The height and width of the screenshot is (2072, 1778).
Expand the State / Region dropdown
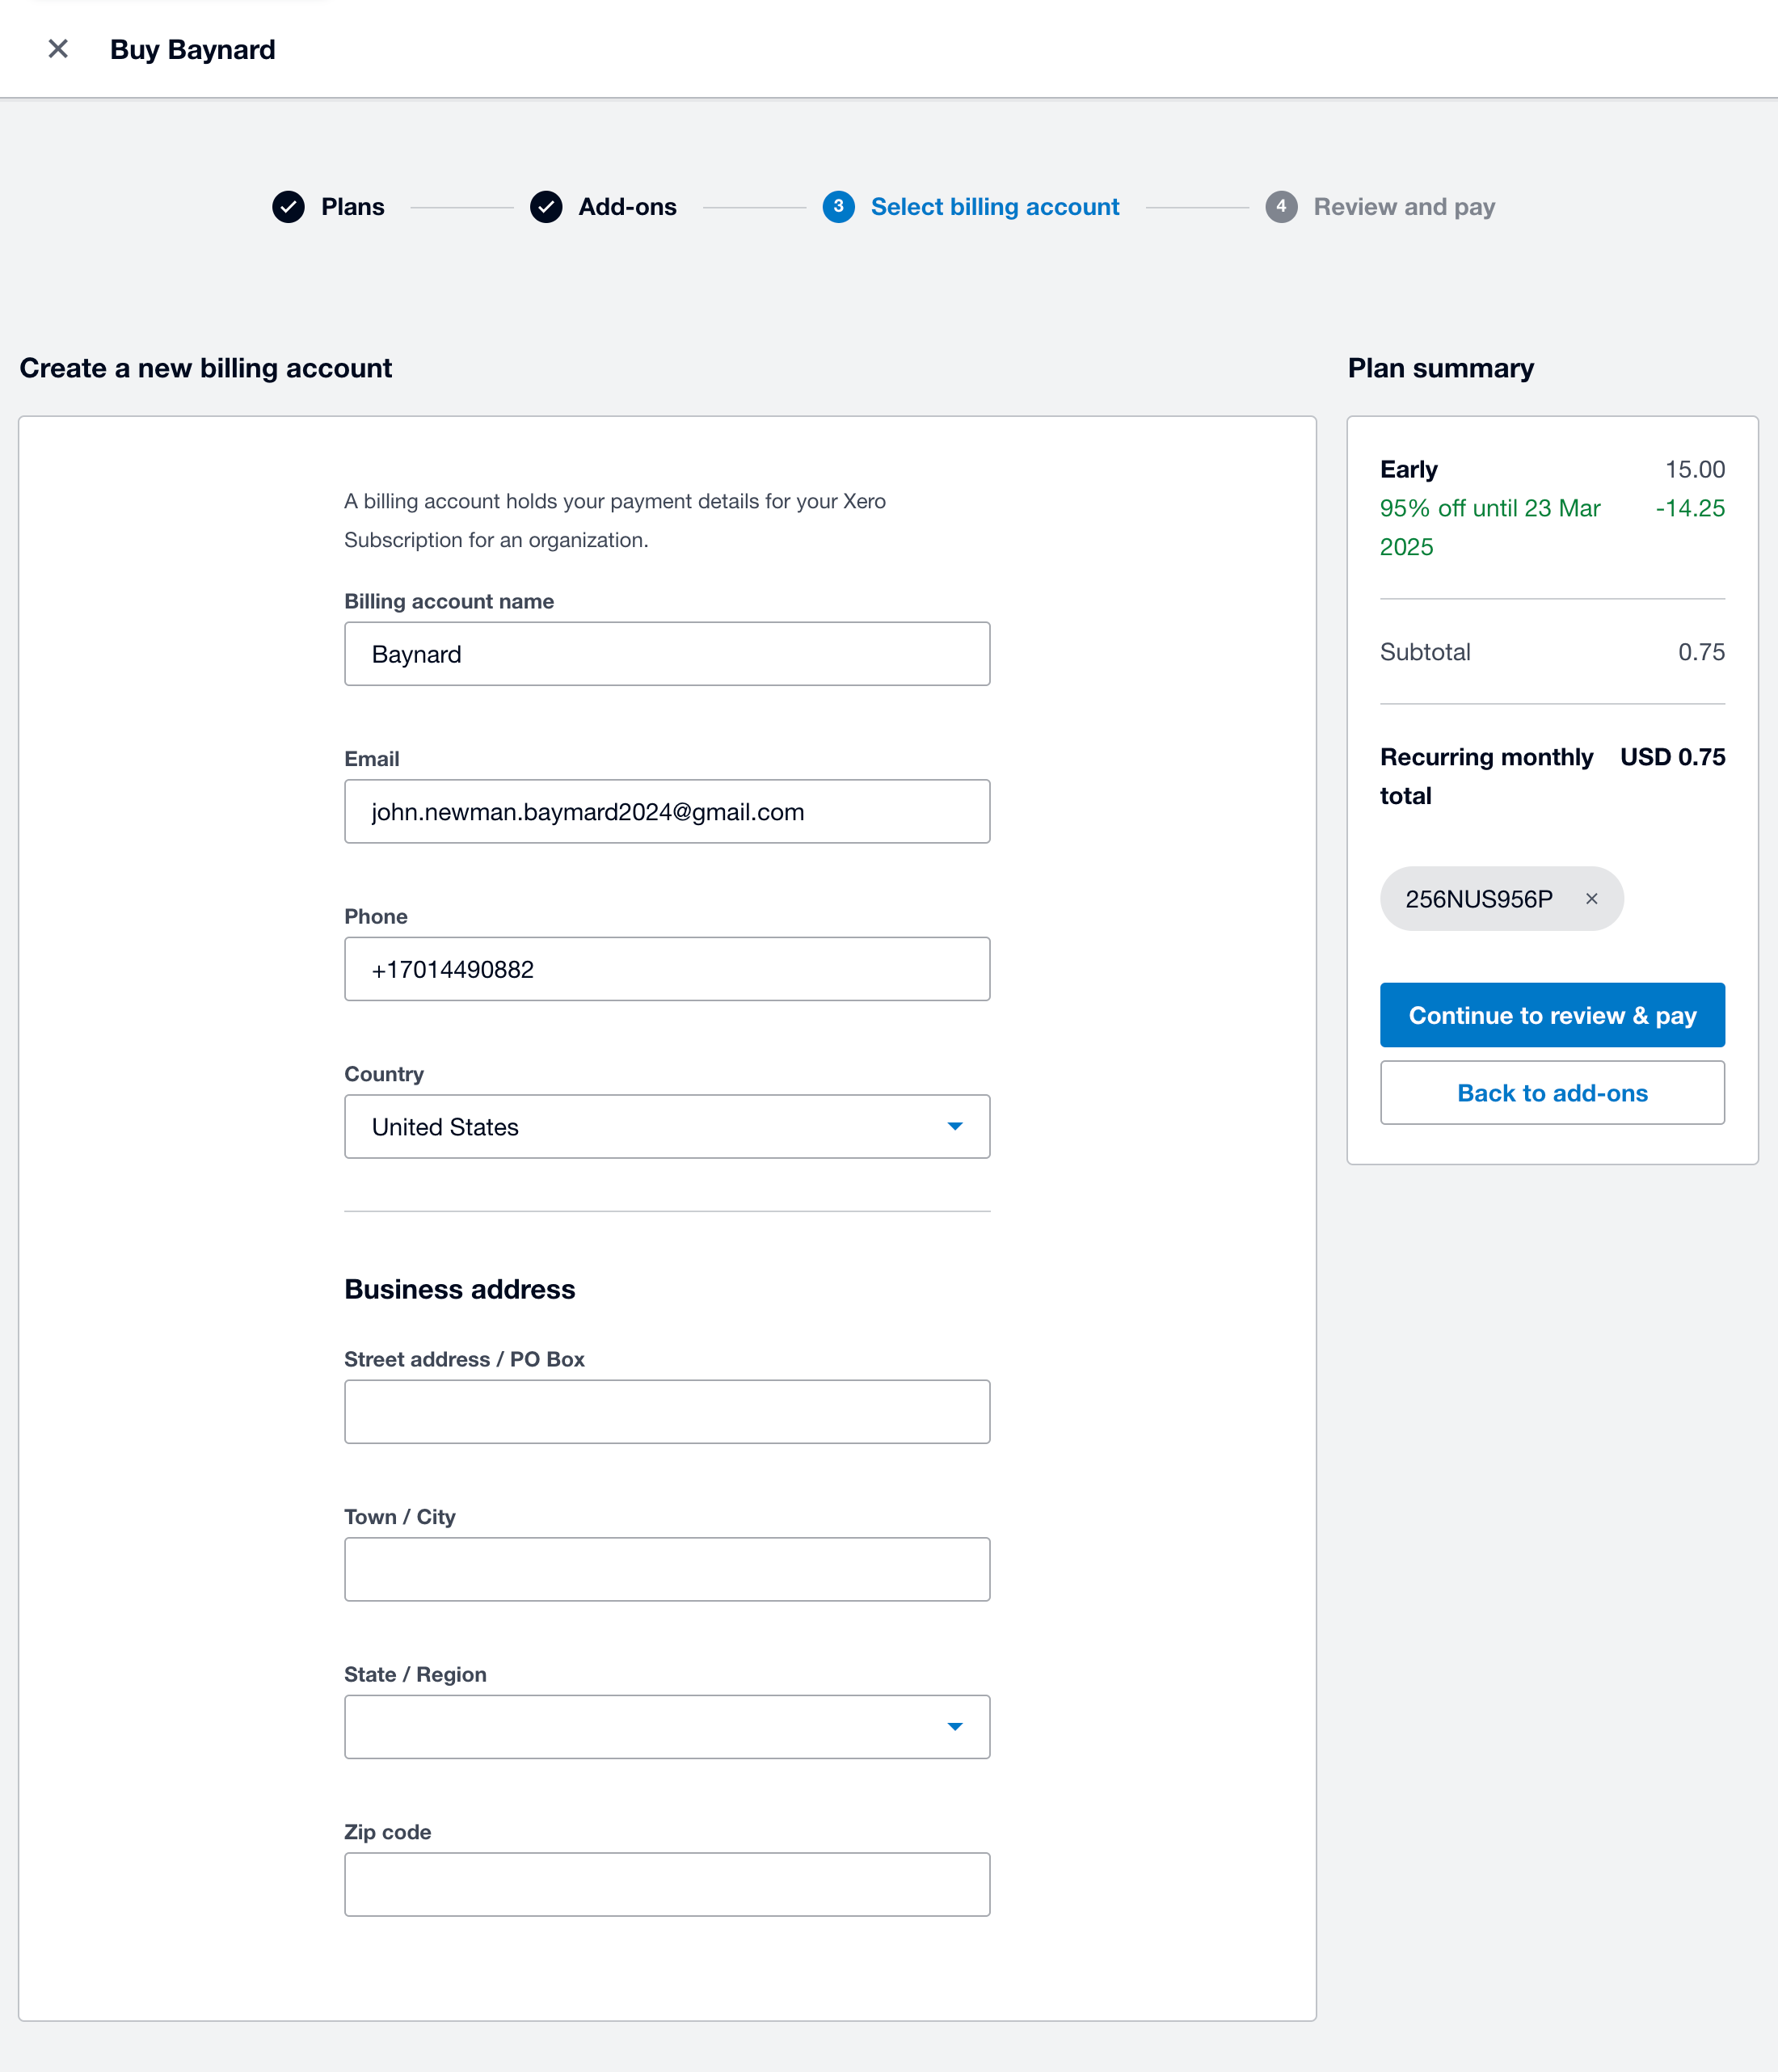click(x=667, y=1726)
